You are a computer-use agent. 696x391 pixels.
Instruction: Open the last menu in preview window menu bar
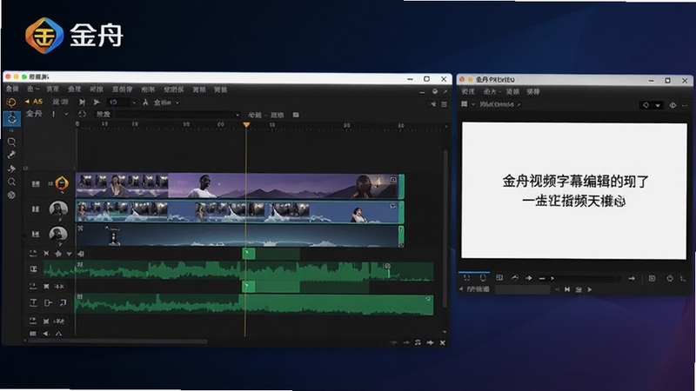[533, 92]
